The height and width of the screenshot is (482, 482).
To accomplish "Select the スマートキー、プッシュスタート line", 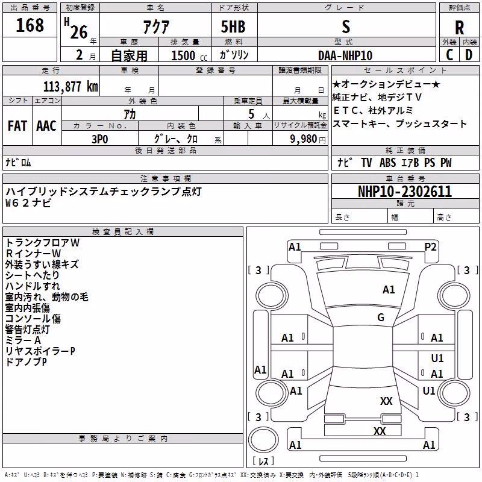I will pyautogui.click(x=399, y=124).
